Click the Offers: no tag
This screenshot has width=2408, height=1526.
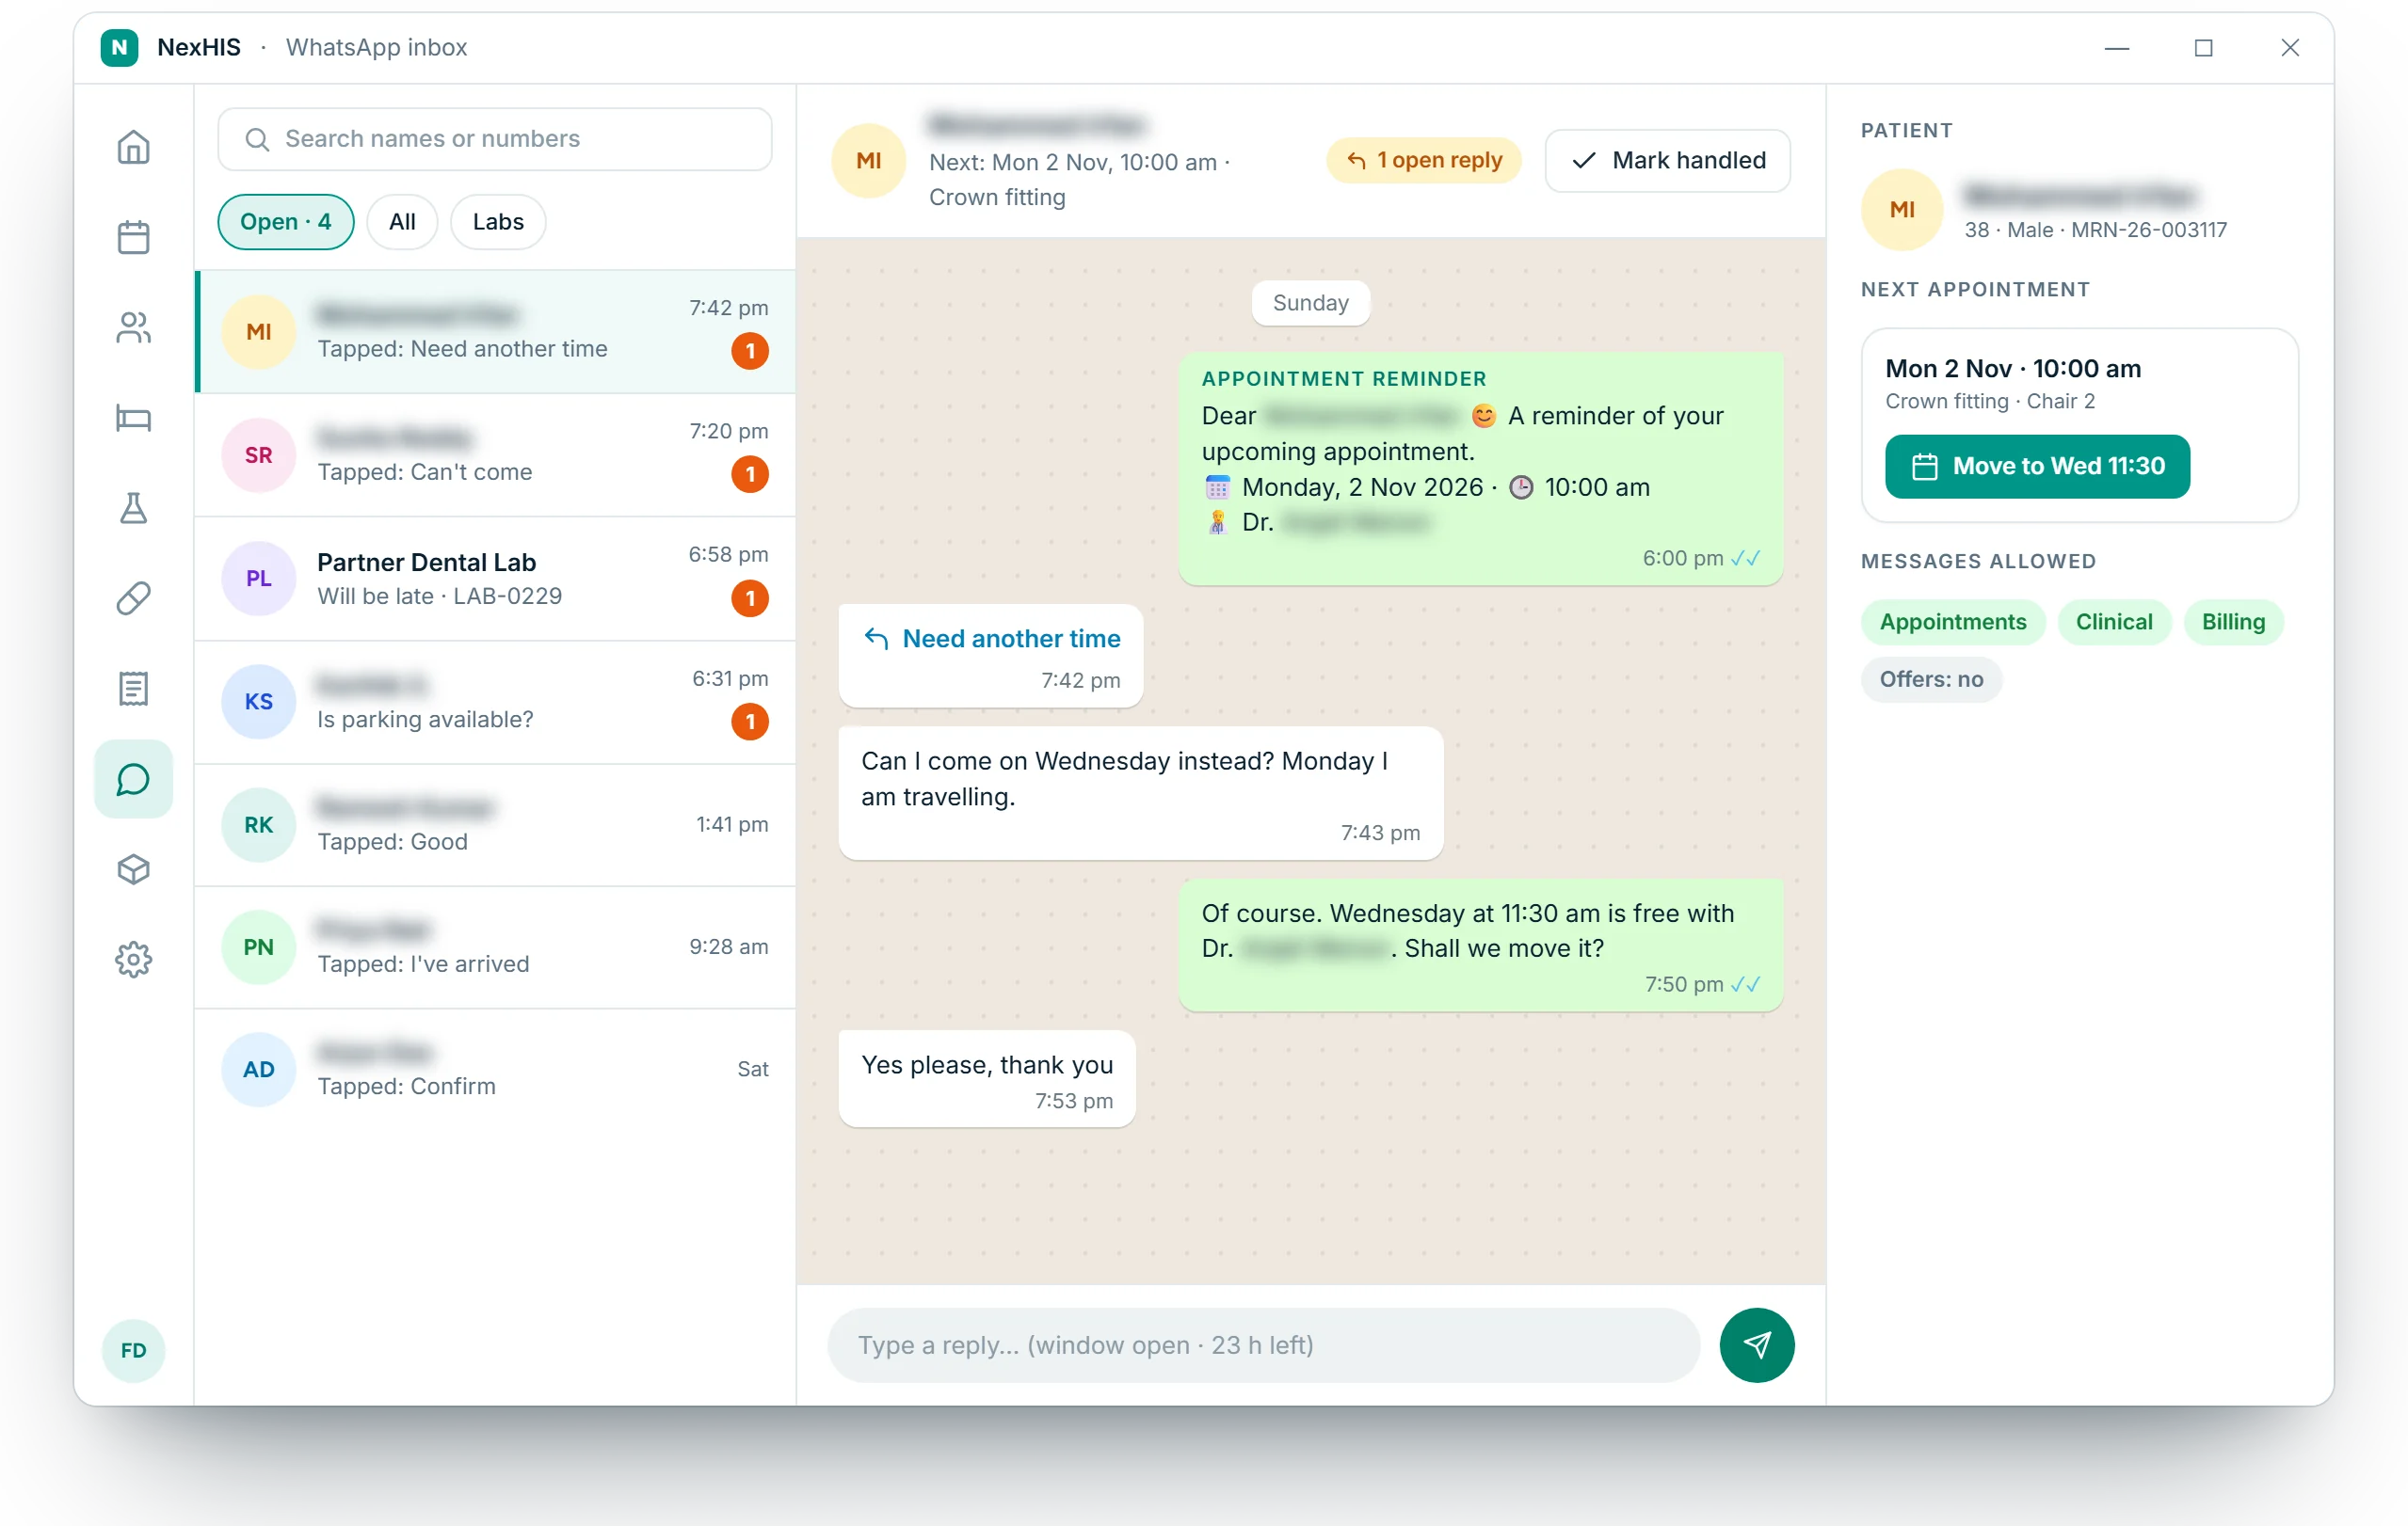pos(1930,678)
